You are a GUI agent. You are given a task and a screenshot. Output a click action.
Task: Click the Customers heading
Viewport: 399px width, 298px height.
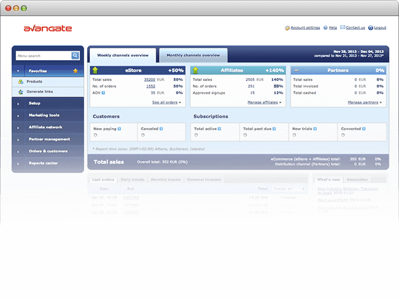point(106,116)
